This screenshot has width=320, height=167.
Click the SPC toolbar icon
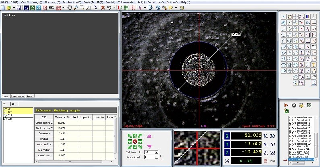pos(52,8)
